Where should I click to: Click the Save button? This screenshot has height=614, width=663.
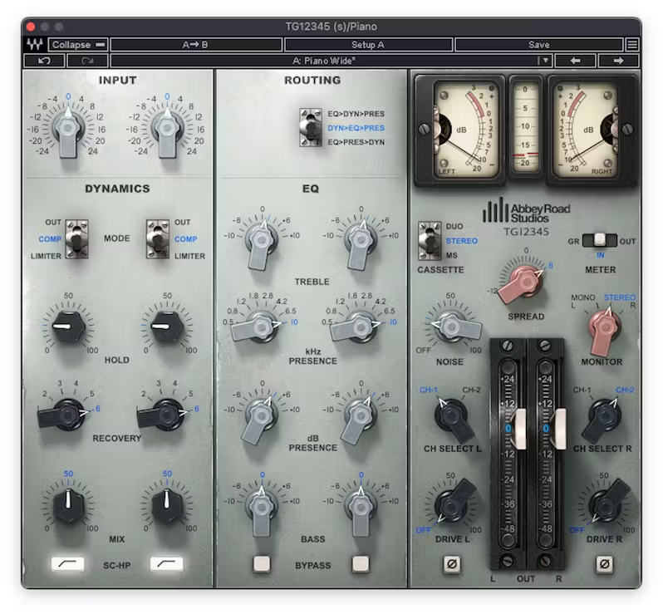(538, 44)
